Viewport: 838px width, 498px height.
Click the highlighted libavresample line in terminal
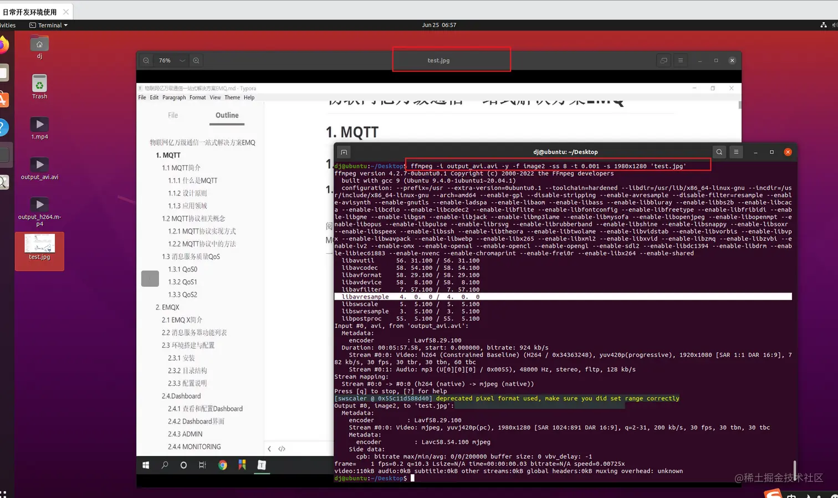click(x=563, y=297)
